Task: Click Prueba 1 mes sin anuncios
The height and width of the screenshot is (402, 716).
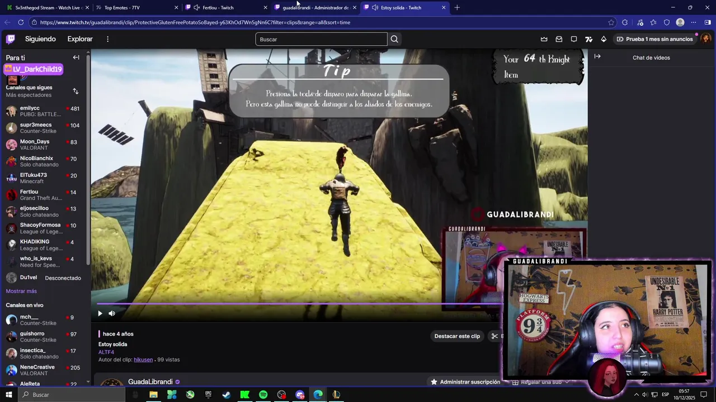Action: (x=655, y=39)
